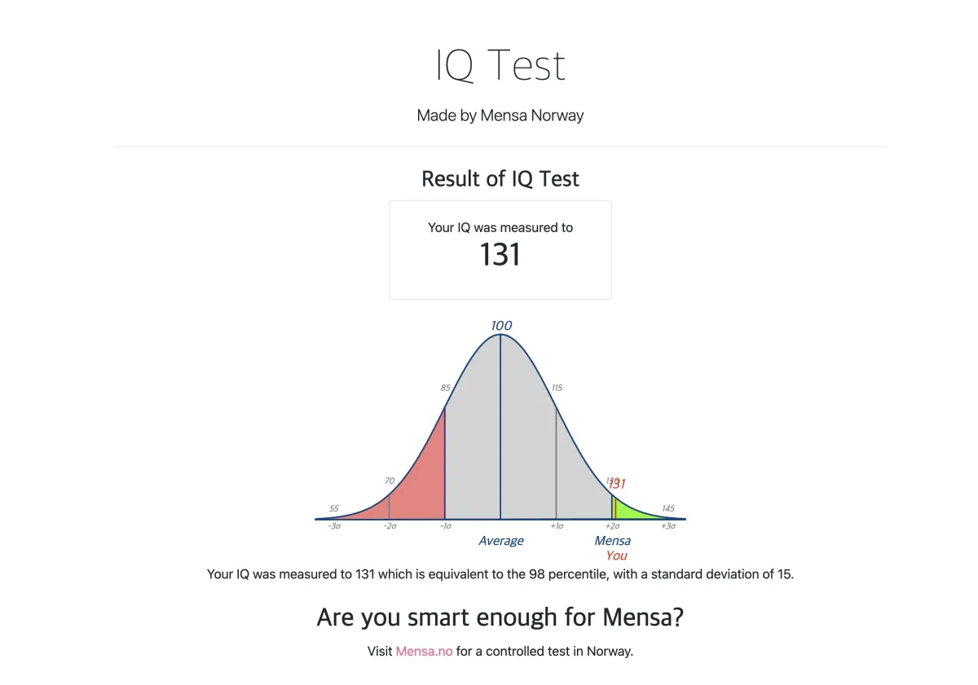Click the 100 label atop the curve
Viewport: 978px width, 685px height.
coord(501,326)
